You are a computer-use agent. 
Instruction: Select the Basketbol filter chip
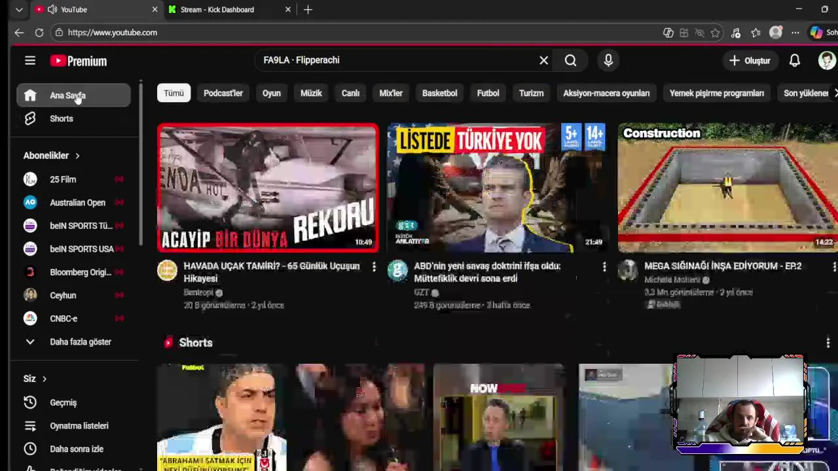tap(440, 94)
